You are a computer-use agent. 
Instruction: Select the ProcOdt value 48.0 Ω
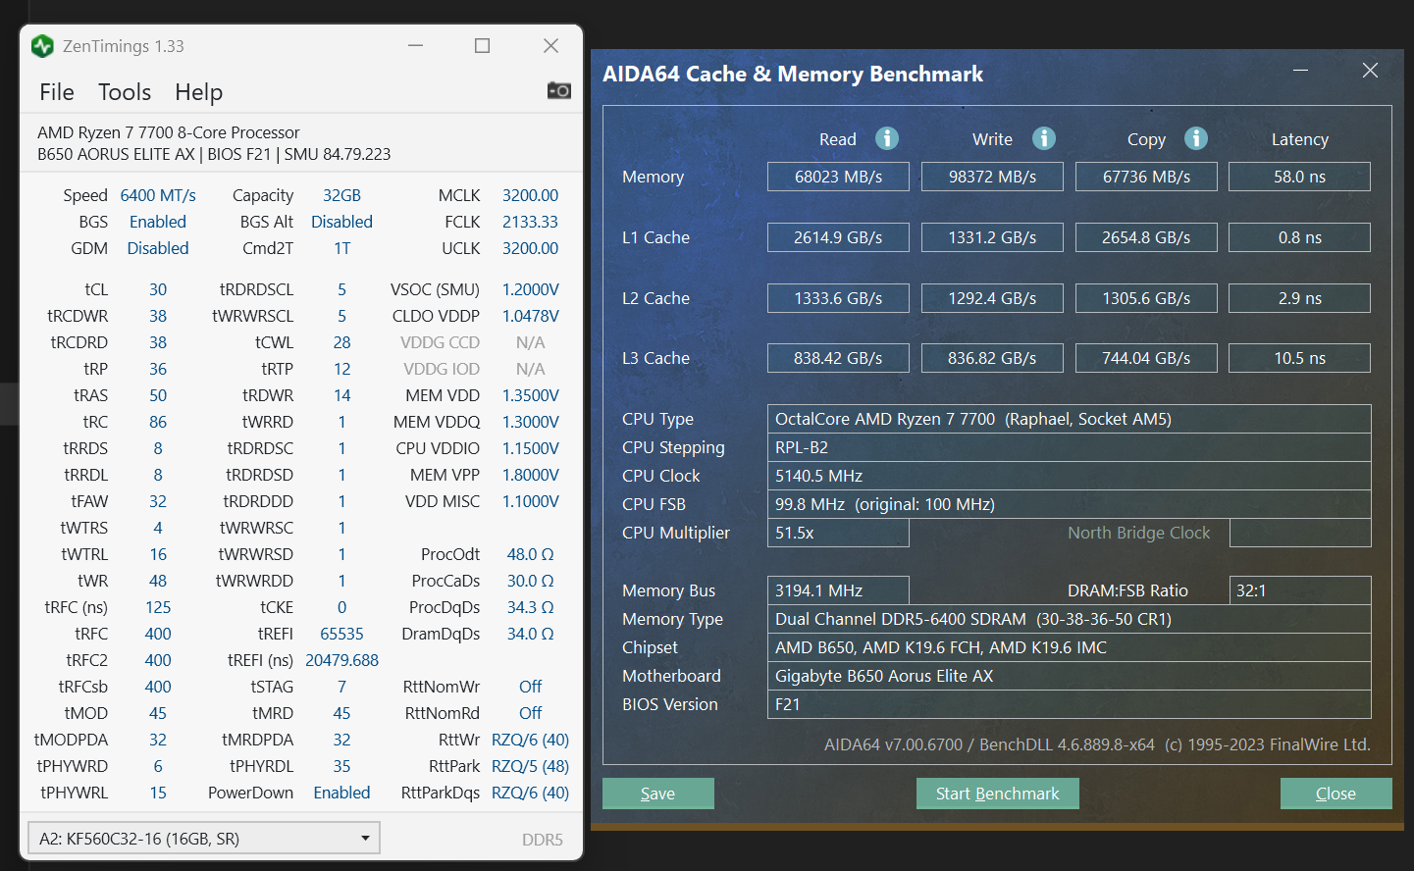(x=530, y=554)
